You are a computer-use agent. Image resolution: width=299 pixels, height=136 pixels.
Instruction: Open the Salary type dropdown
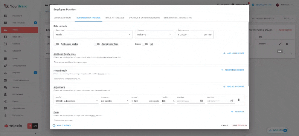tap(93, 34)
